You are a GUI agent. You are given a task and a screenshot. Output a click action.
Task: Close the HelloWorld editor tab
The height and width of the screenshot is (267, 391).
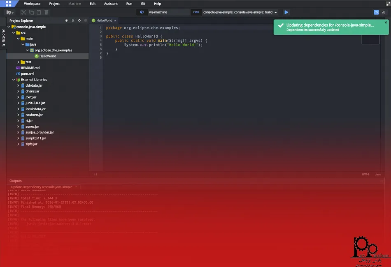115,20
